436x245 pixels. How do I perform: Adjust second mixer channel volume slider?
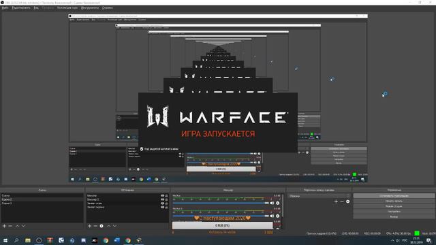pos(221,216)
